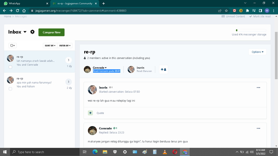Screen dimensions: 278x156
Task: Click the messenger storage usage bar
Action: [x=251, y=30]
